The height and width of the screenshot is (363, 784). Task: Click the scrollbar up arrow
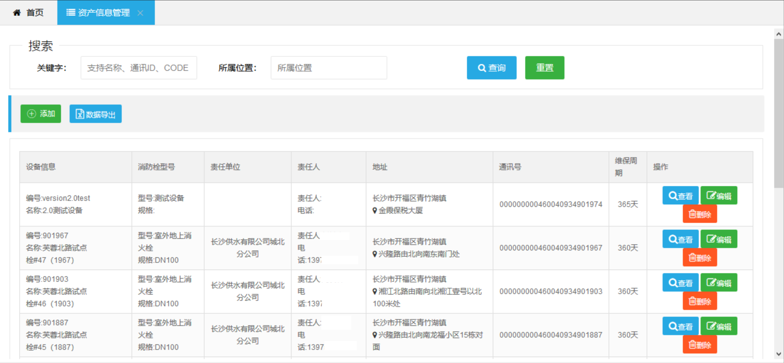(778, 34)
